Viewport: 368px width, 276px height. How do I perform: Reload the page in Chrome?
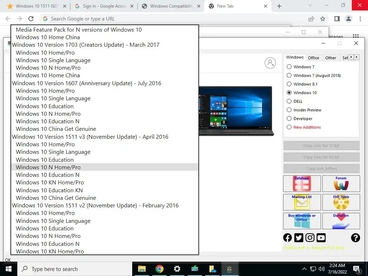click(x=31, y=19)
